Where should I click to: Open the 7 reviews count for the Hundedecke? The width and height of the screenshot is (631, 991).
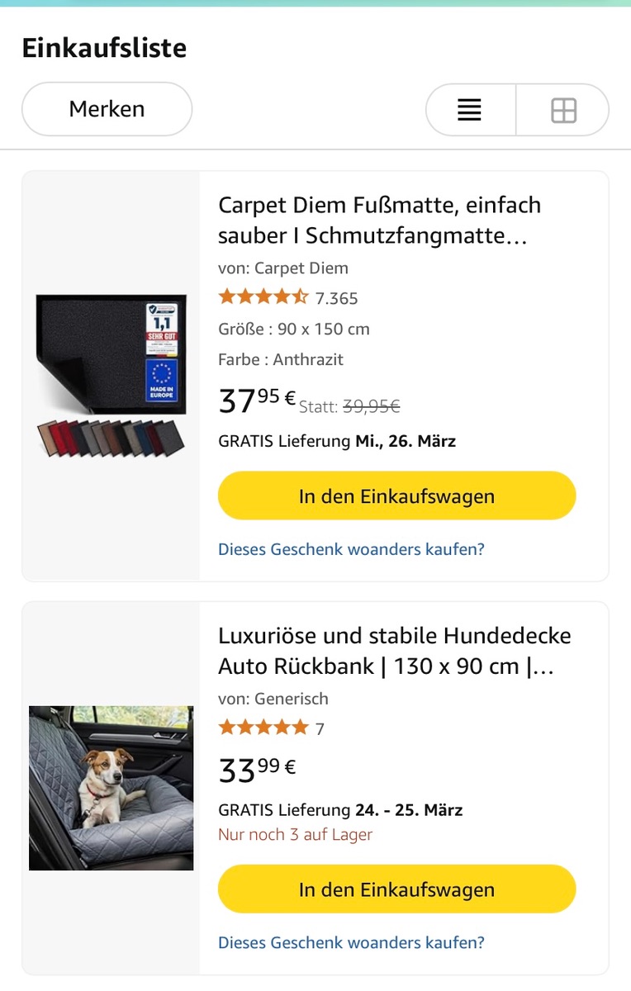320,728
